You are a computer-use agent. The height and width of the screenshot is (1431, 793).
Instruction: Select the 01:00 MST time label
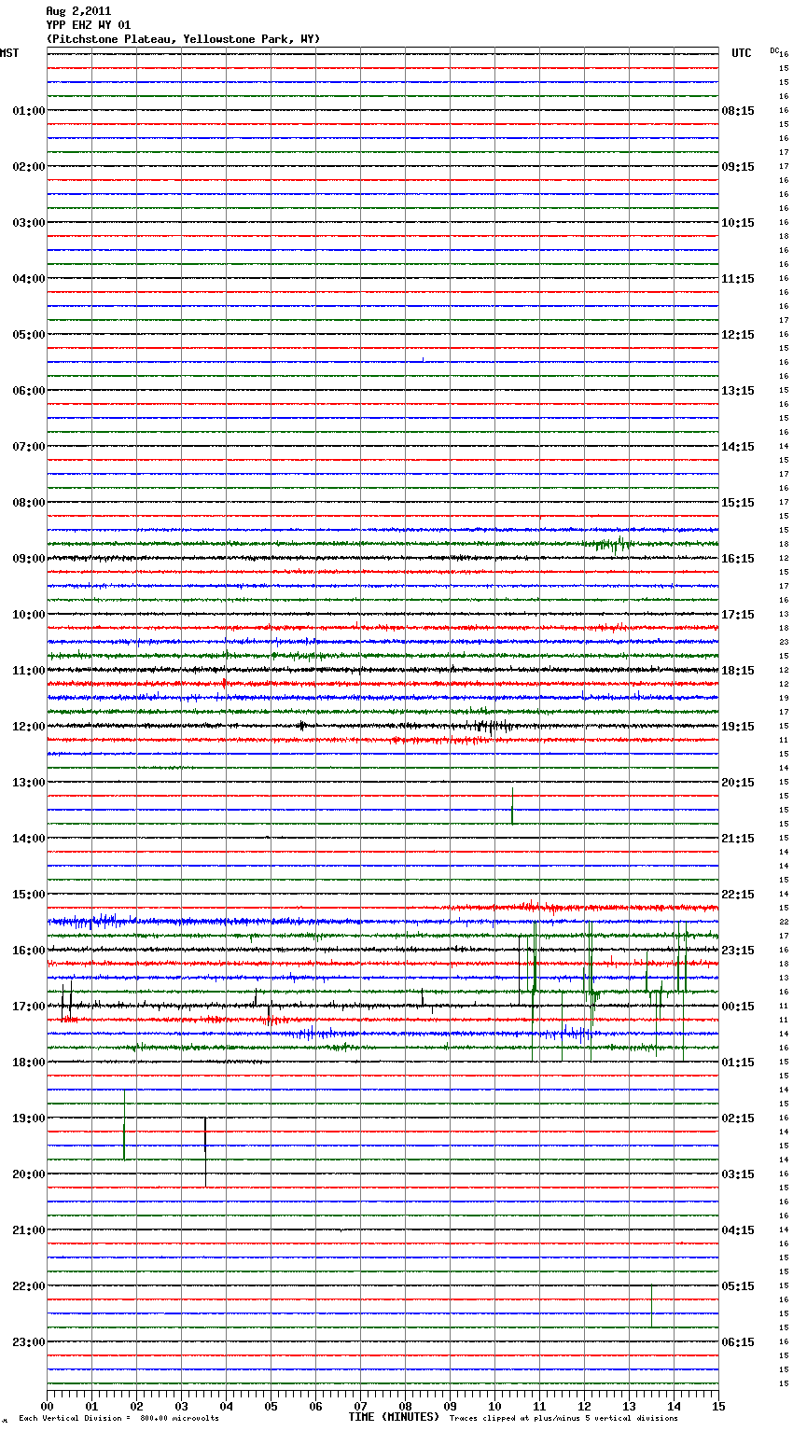28,111
